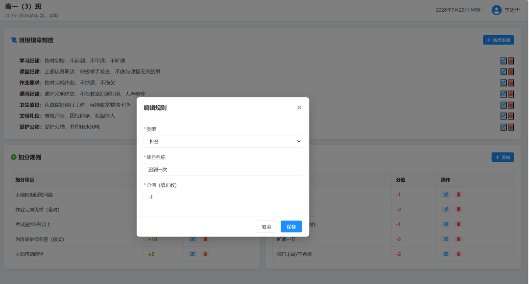
Task: Click the scroll icon beside 班级规章制度
Action: 14,40
